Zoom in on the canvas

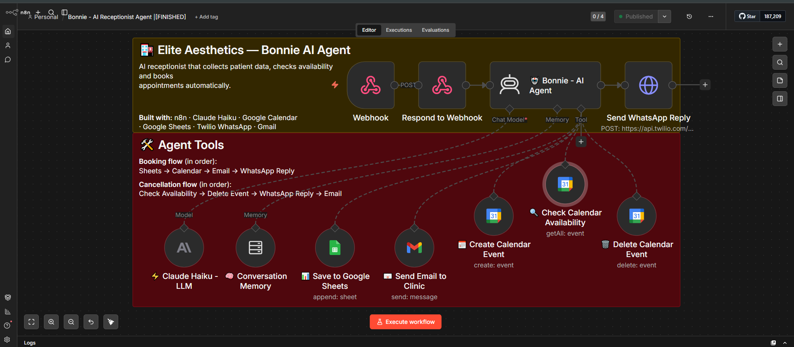[51, 322]
